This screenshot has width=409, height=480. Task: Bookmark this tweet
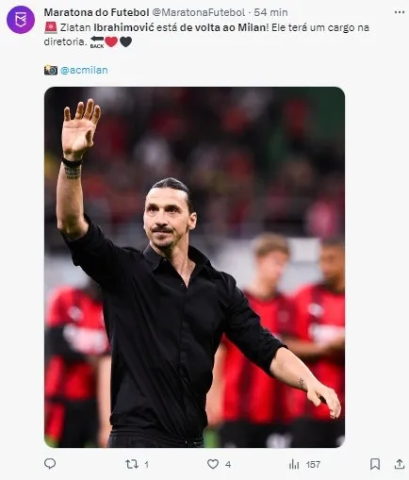(375, 464)
